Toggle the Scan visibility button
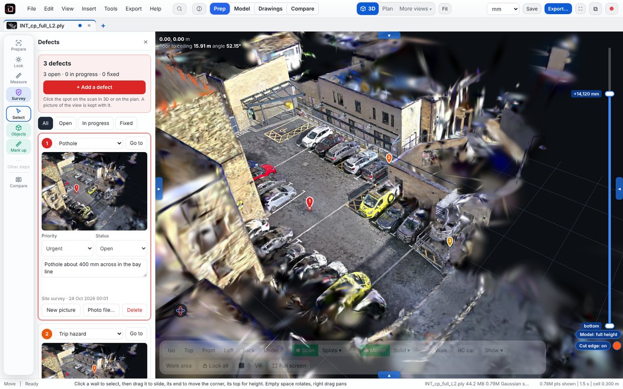Screen dimensions: 623x389 (x=305, y=350)
